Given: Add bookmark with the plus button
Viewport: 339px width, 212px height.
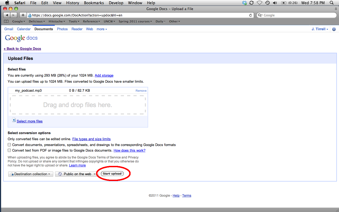Looking at the screenshot, I should [23, 15].
